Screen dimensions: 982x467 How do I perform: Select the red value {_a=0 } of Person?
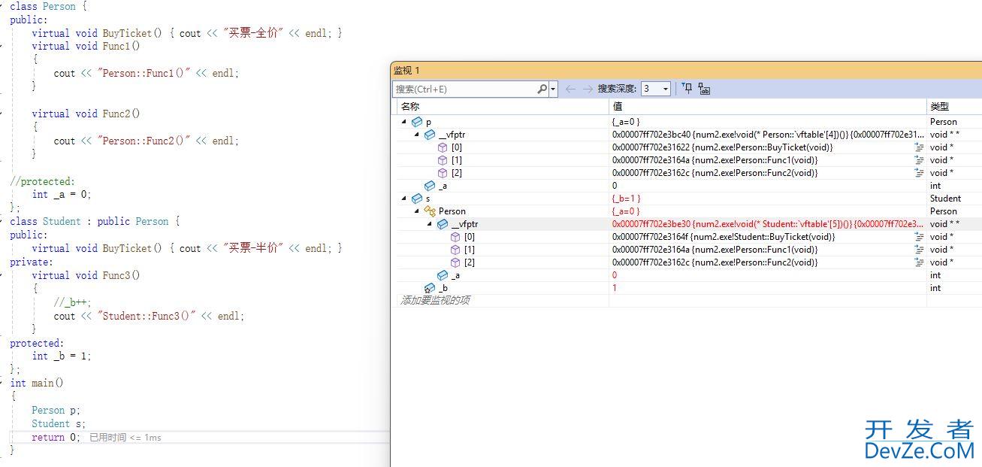coord(627,211)
